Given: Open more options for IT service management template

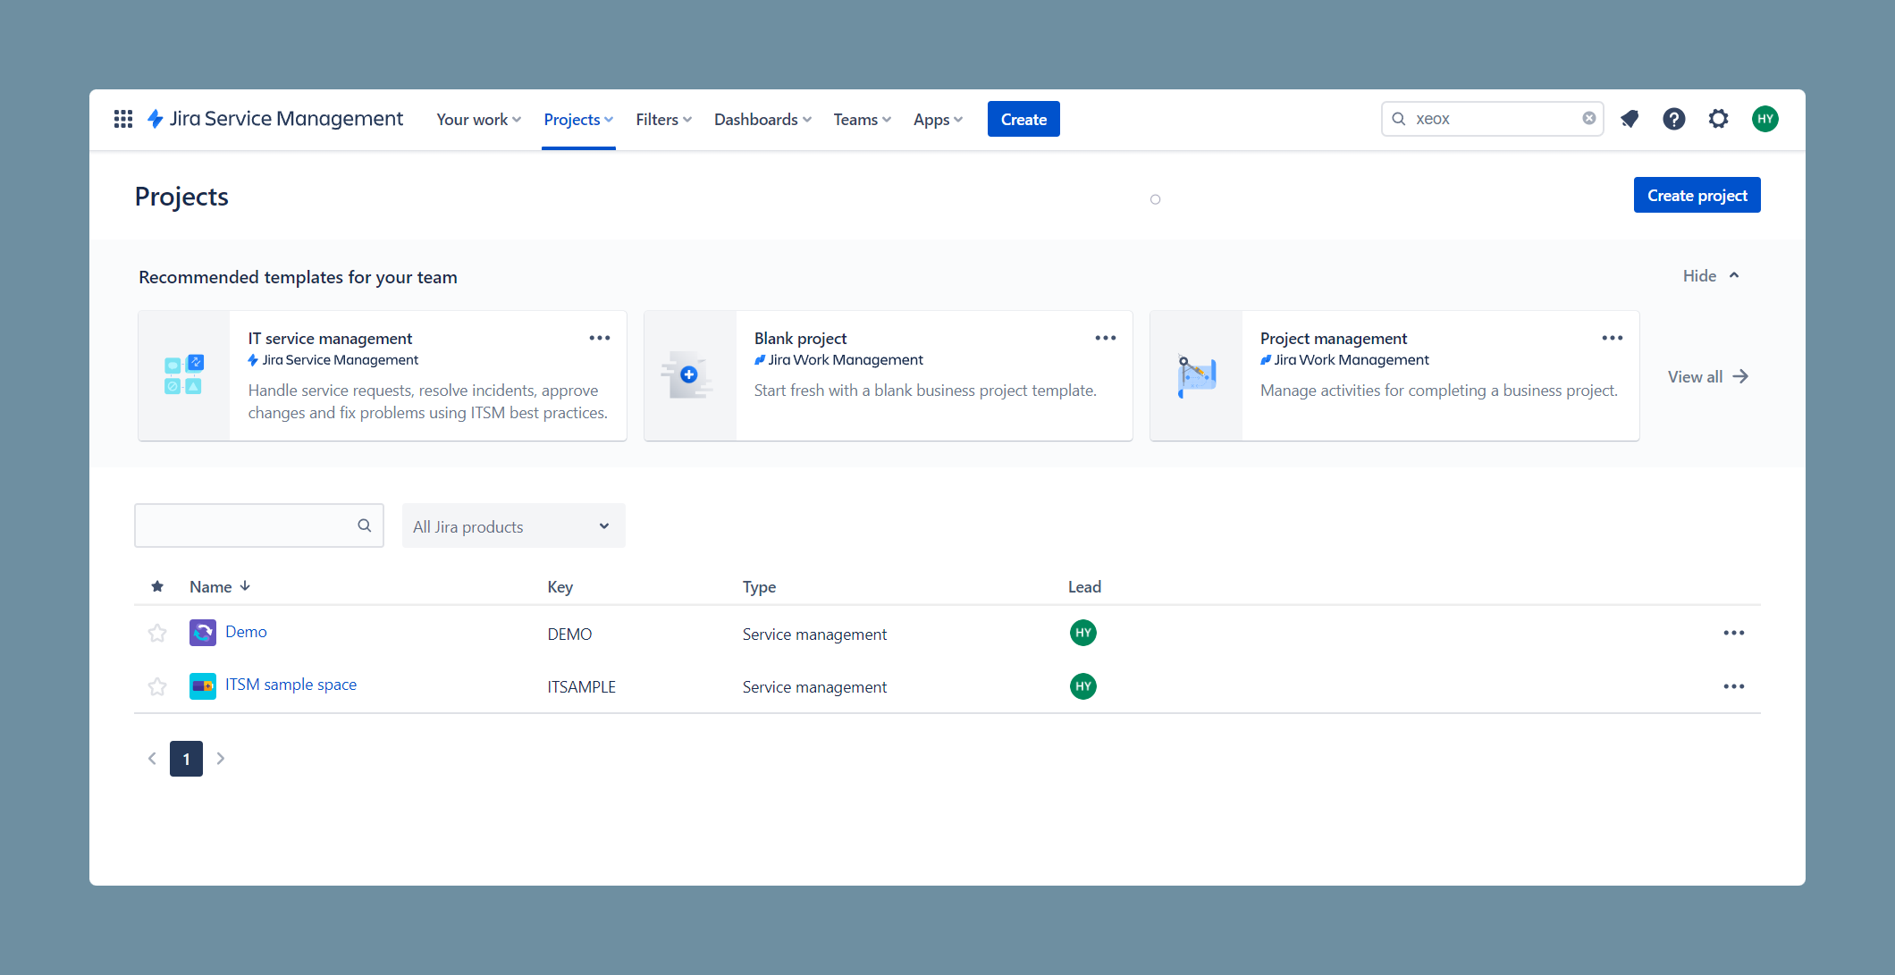Looking at the screenshot, I should [x=600, y=338].
